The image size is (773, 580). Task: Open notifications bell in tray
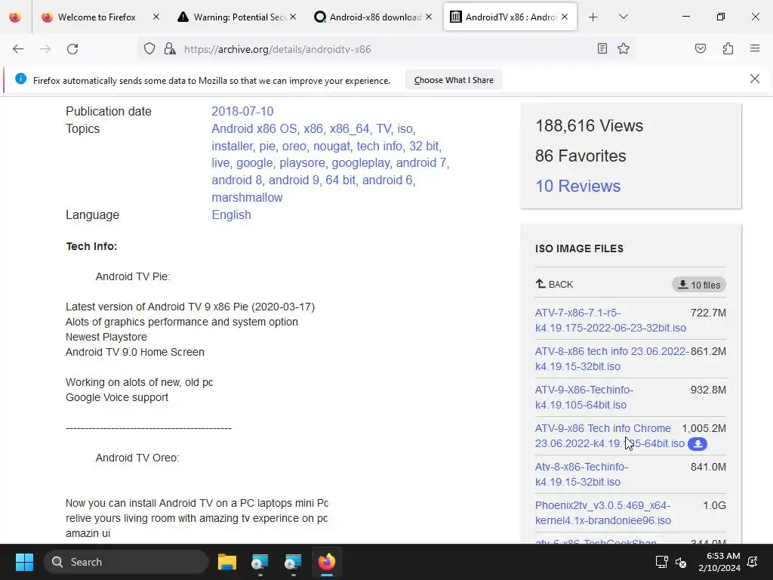tap(753, 562)
